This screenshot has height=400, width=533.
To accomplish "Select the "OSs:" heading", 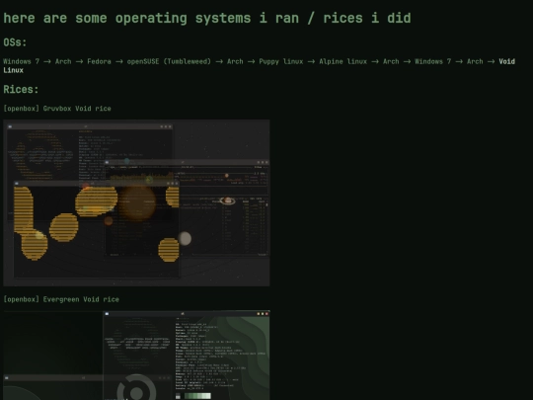I will [x=15, y=42].
